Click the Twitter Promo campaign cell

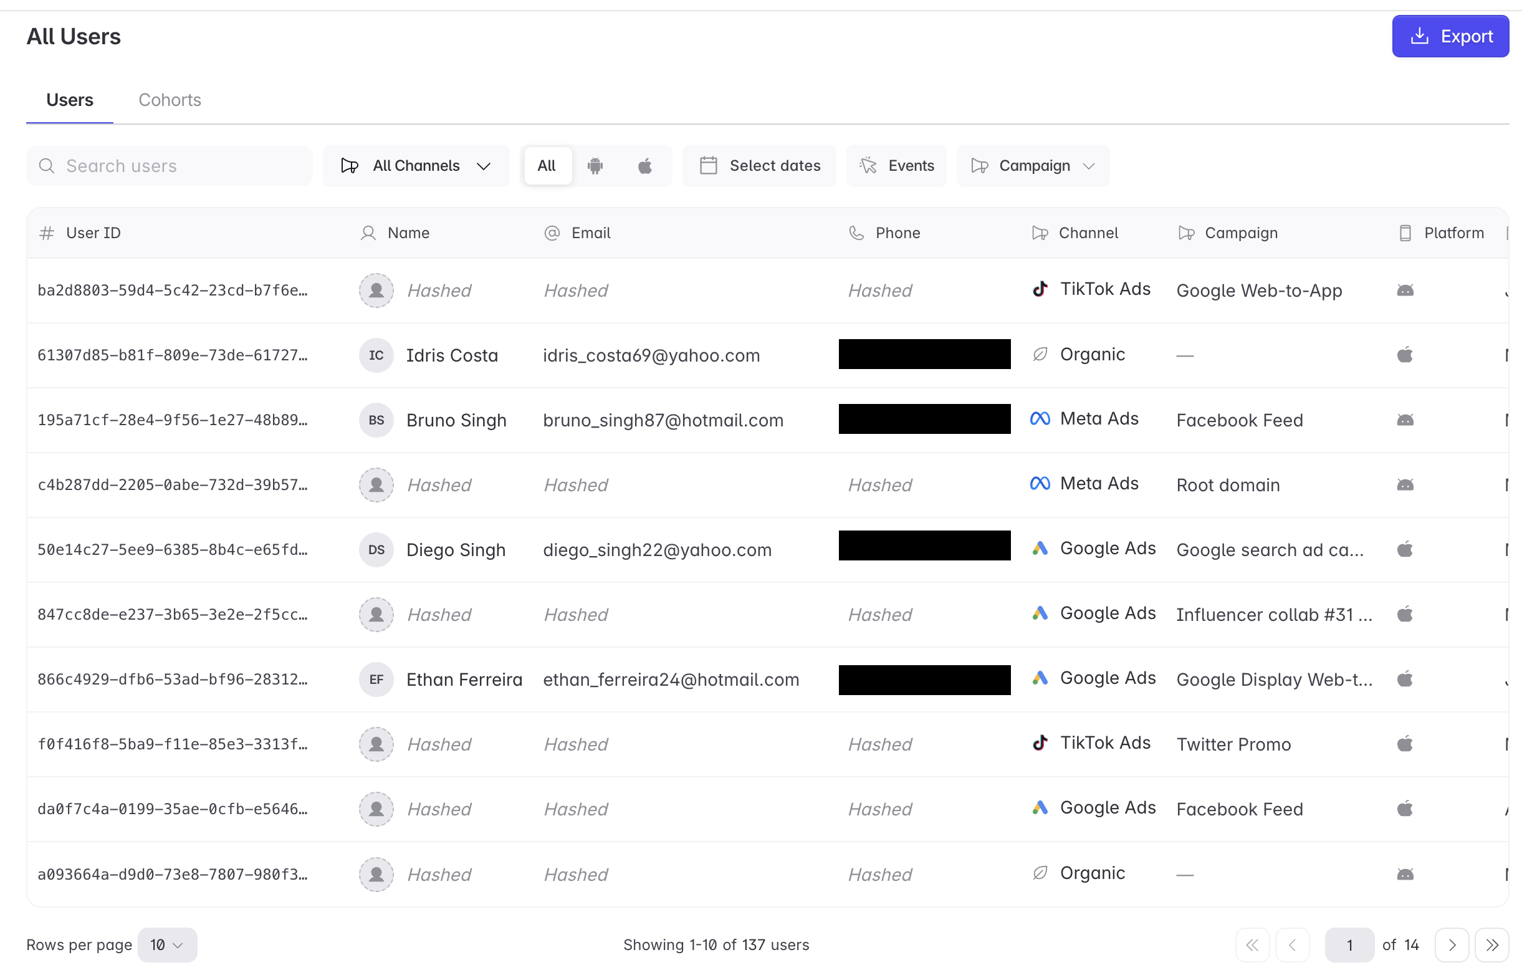point(1233,744)
